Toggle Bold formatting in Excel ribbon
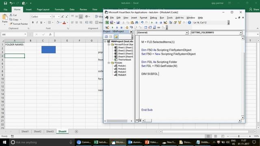The height and width of the screenshot is (146, 260). coord(33,23)
